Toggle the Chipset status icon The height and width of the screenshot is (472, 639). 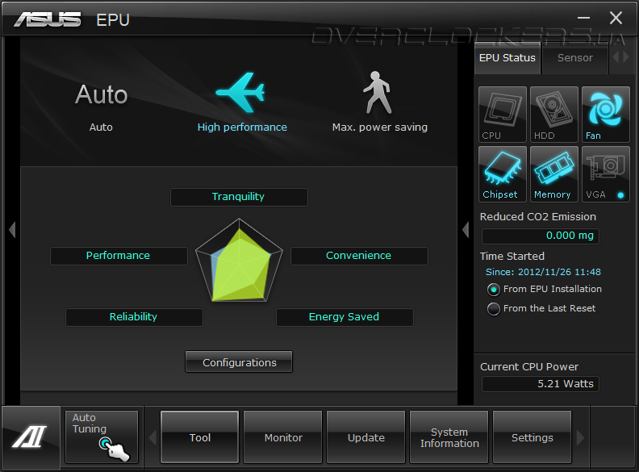tap(503, 174)
